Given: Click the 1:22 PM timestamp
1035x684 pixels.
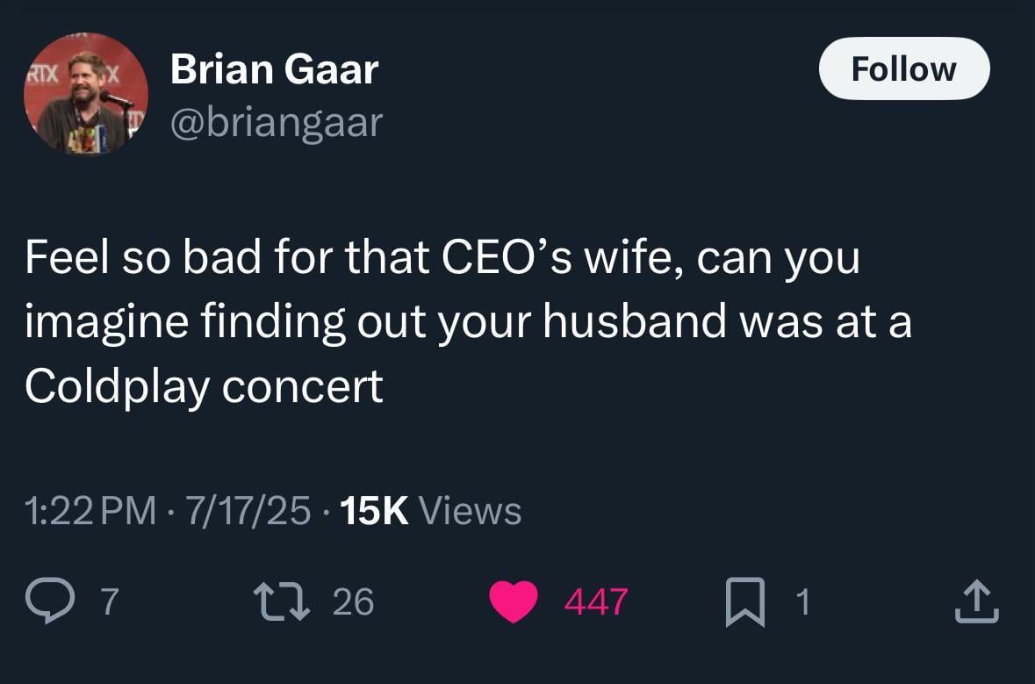Looking at the screenshot, I should point(90,511).
